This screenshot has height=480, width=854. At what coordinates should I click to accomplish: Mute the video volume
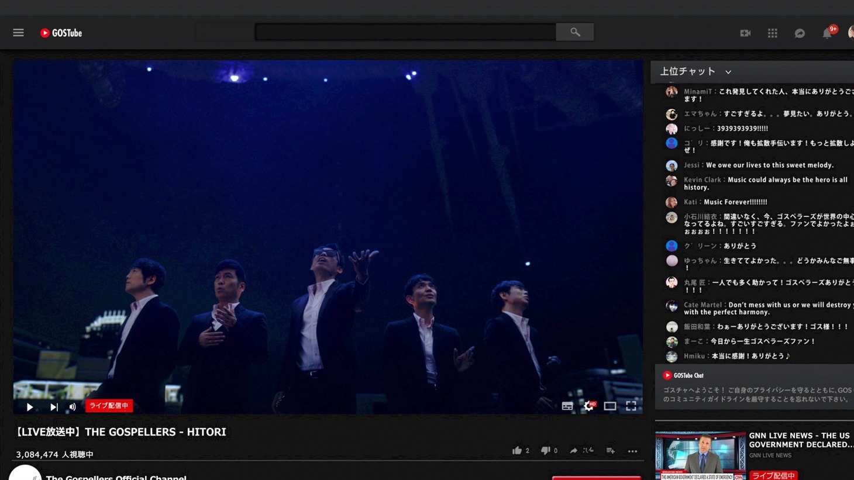coord(73,407)
